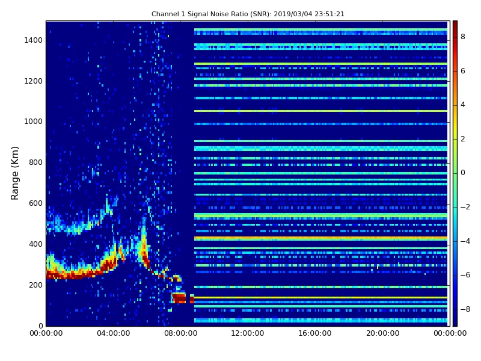Click the orange horizontal band near 430 km
The width and height of the screenshot is (481, 361).
pos(320,238)
